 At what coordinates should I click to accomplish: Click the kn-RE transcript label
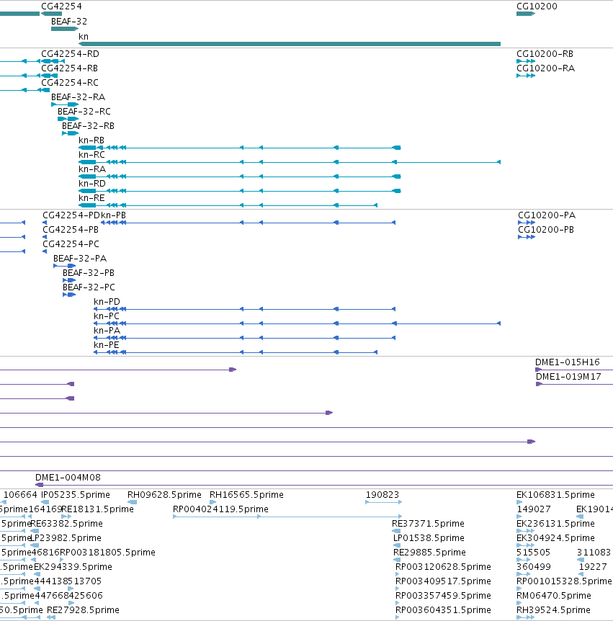coord(91,197)
